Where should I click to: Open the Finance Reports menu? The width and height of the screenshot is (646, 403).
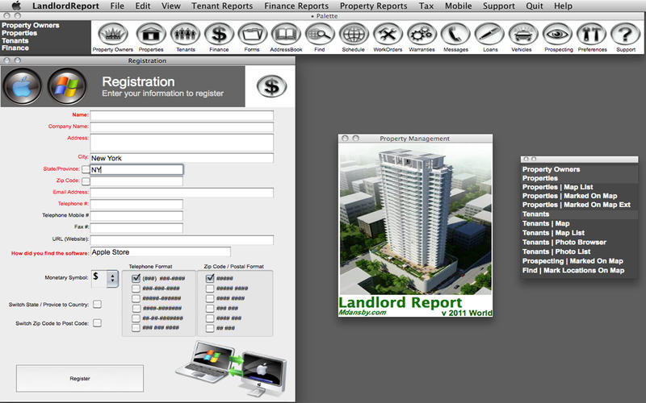click(x=296, y=6)
